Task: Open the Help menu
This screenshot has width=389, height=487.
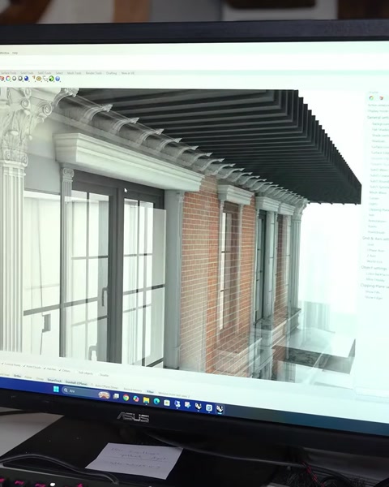Action: point(15,53)
